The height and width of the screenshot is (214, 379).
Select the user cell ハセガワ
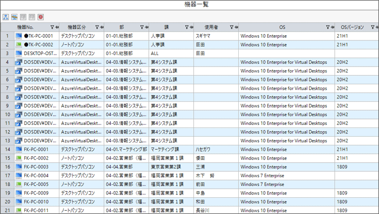click(x=216, y=149)
